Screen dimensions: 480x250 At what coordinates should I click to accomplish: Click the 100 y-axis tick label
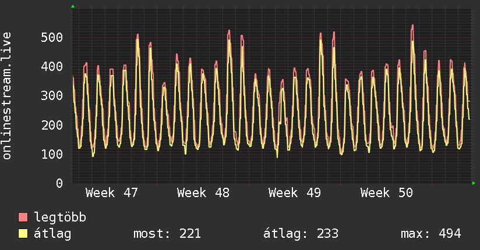(52, 154)
